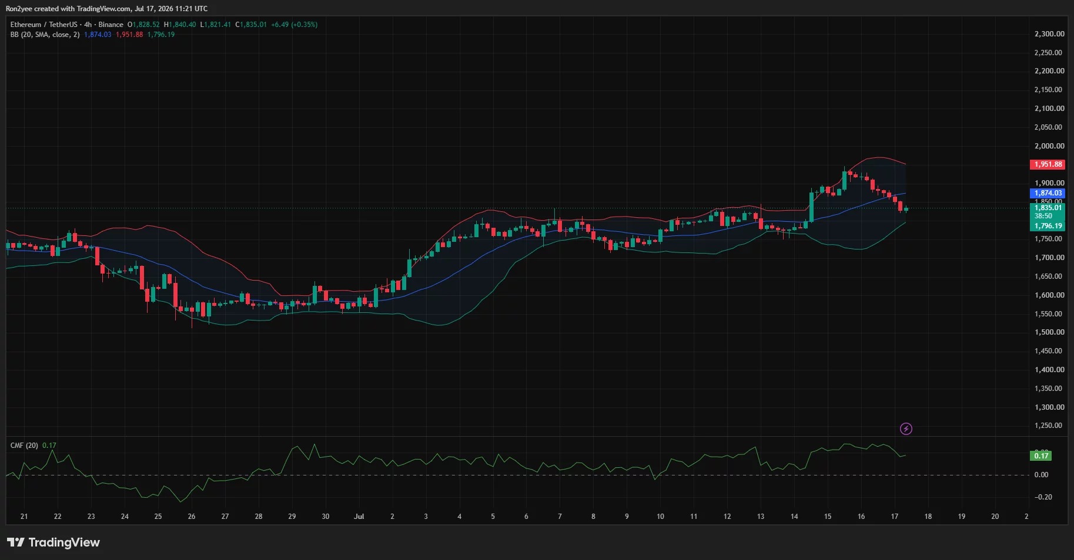Click the 1,600.00 price scale label

point(1049,295)
